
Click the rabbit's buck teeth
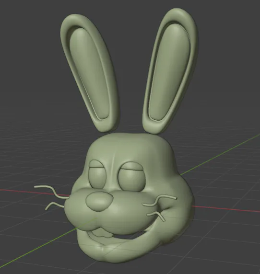click(x=102, y=233)
